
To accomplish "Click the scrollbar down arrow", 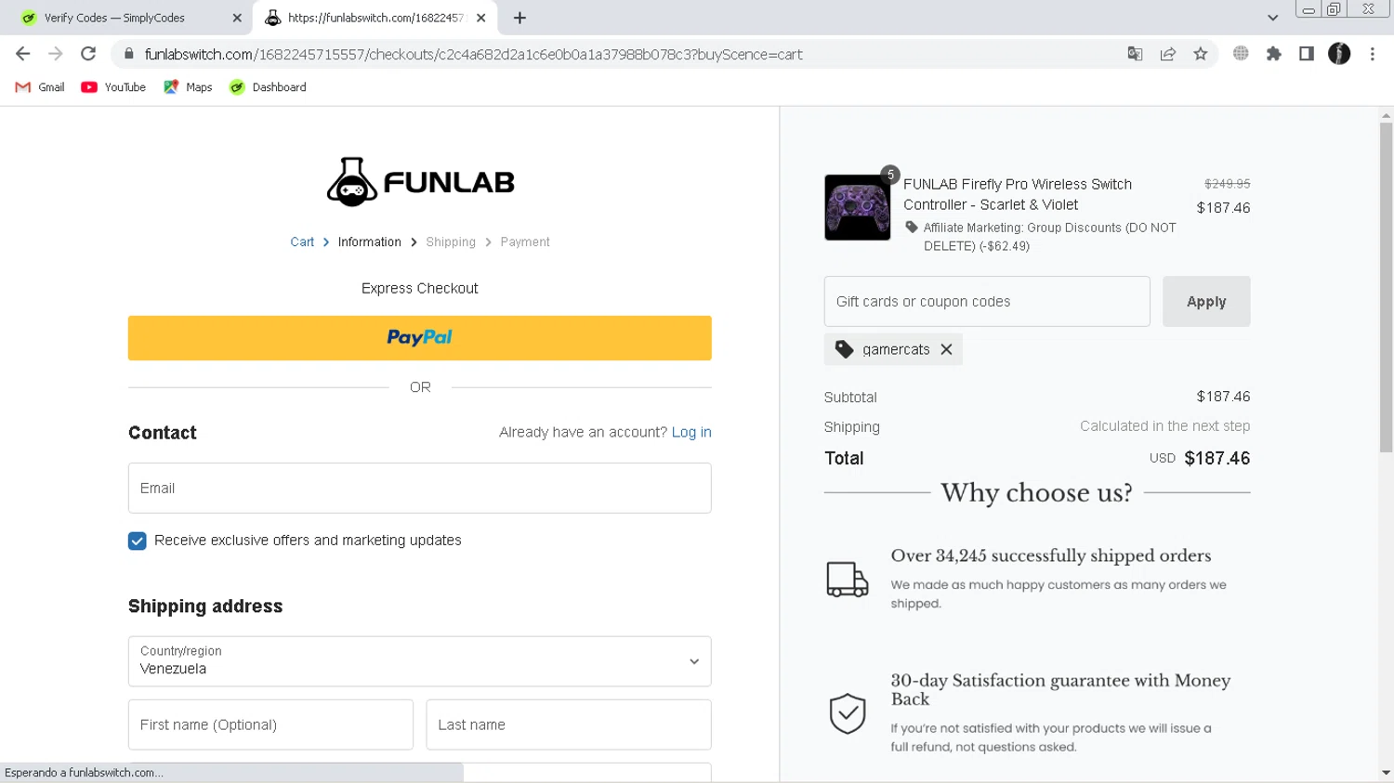I will click(x=1386, y=773).
